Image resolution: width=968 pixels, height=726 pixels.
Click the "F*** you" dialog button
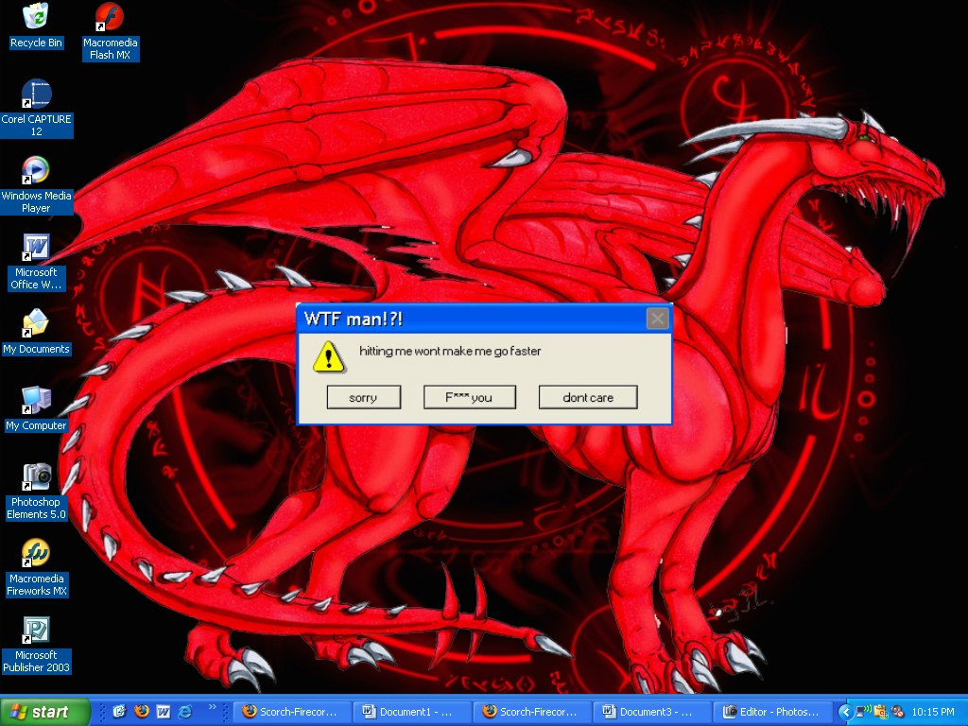click(x=469, y=398)
